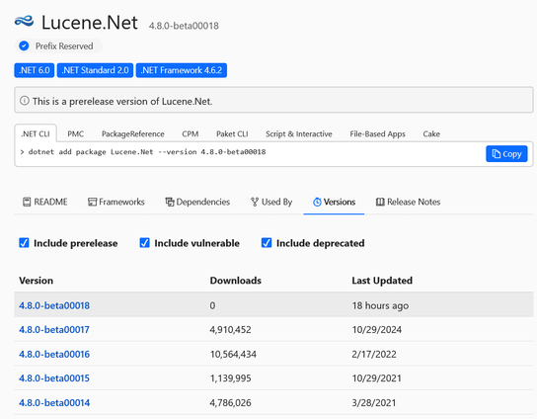This screenshot has height=419, width=537.
Task: Click the 0 downloads cell for beta00018
Action: coord(212,305)
